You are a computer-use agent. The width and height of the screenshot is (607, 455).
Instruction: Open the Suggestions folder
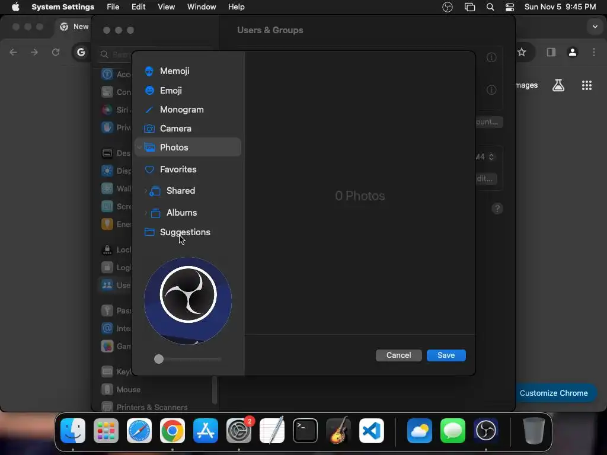click(x=188, y=232)
